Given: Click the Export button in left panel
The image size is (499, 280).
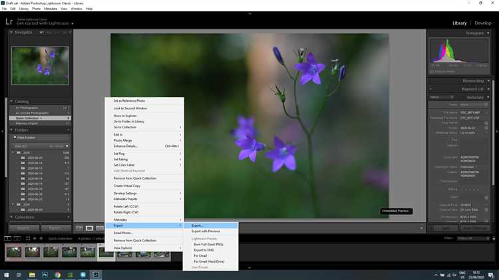Looking at the screenshot, I should click(56, 228).
